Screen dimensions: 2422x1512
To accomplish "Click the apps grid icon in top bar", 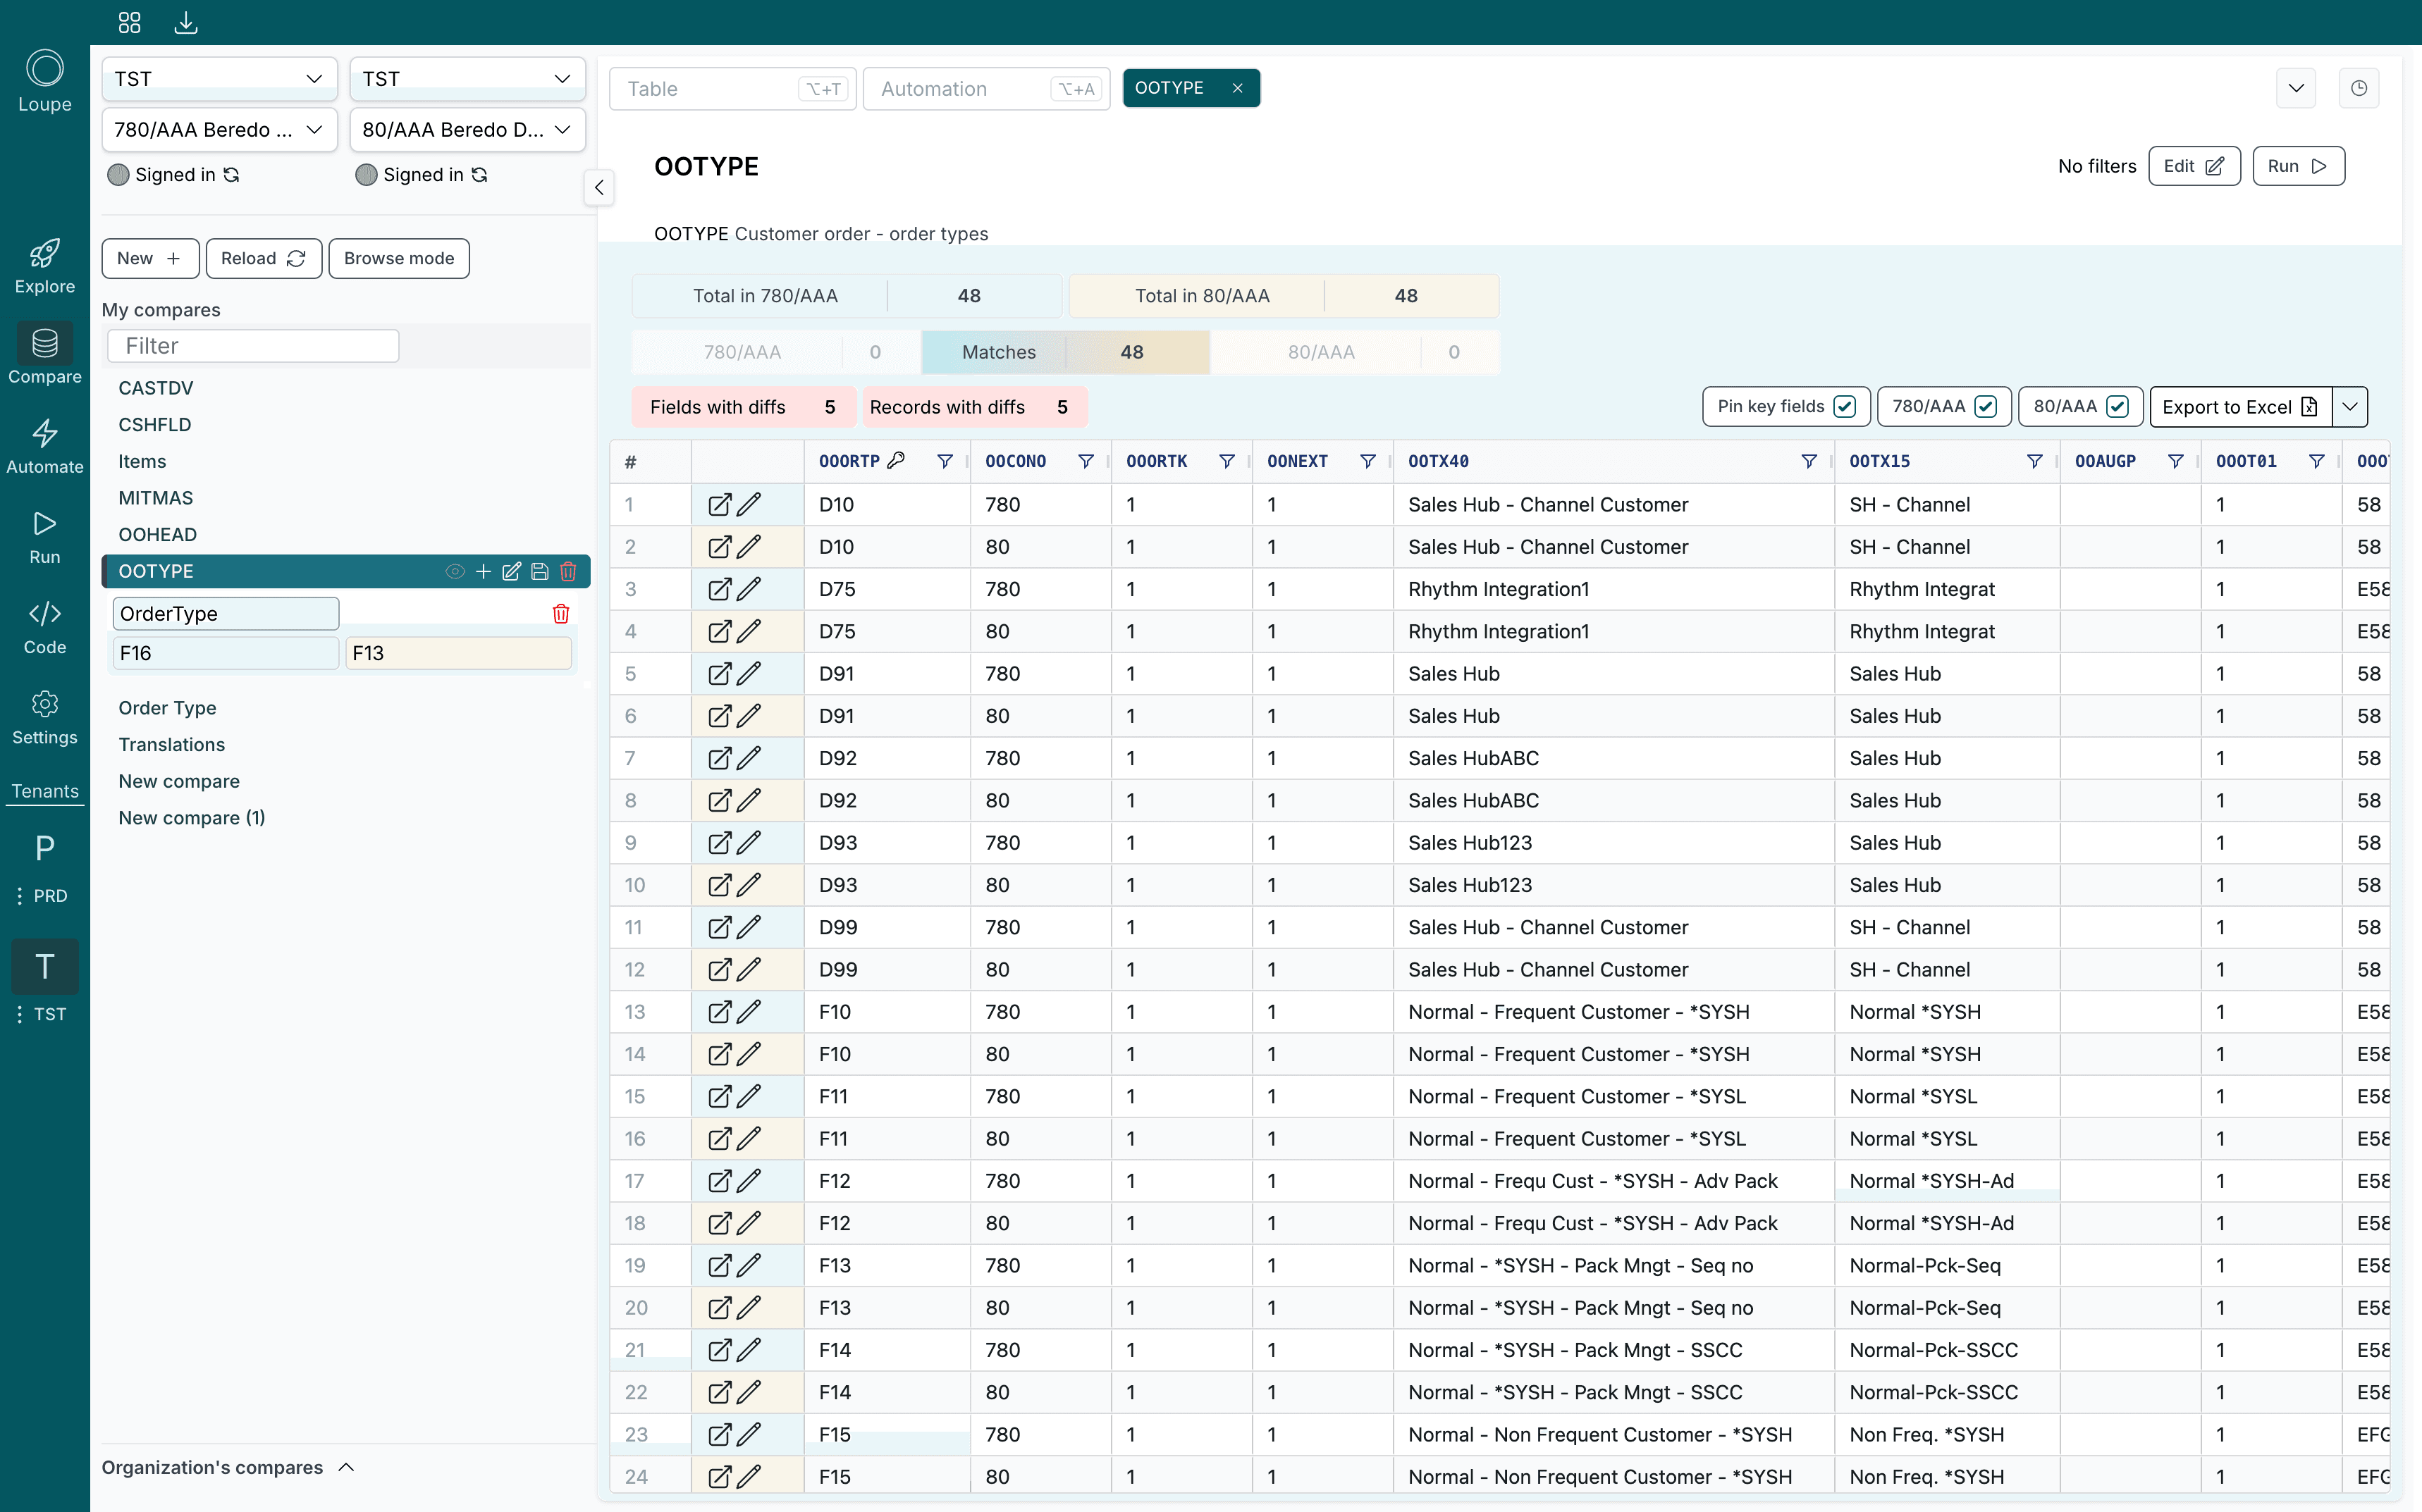I will tap(129, 22).
